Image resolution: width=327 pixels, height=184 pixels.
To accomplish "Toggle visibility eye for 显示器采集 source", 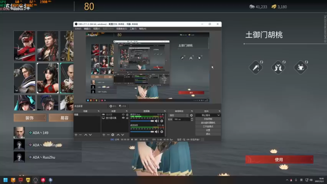I will [123, 118].
